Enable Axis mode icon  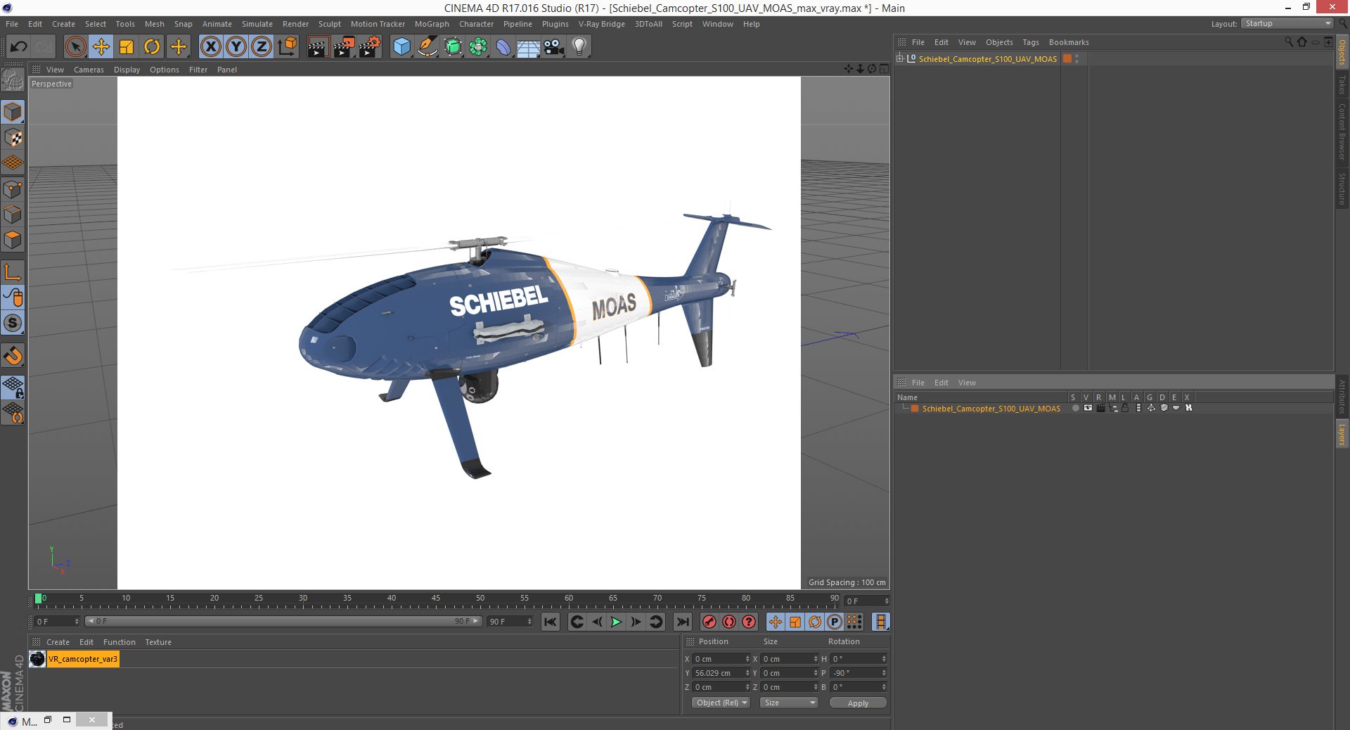point(13,272)
